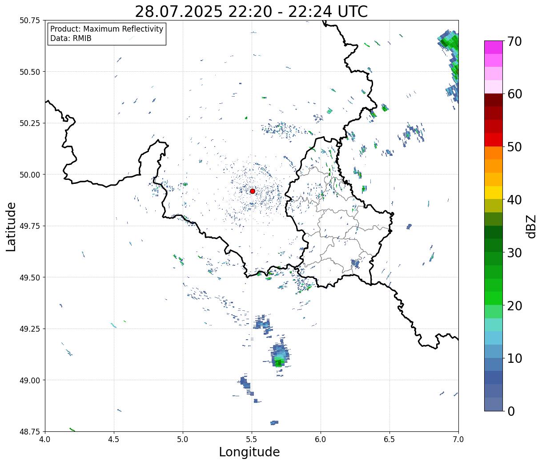
Task: Click the Latitude axis label
Action: 11,227
